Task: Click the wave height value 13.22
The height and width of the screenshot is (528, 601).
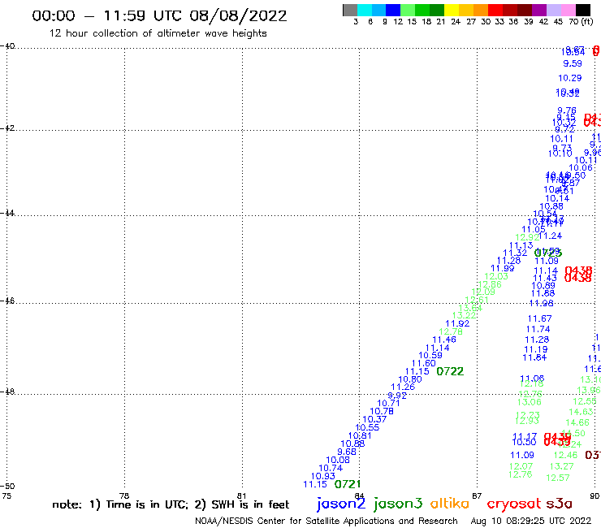Action: click(x=465, y=315)
